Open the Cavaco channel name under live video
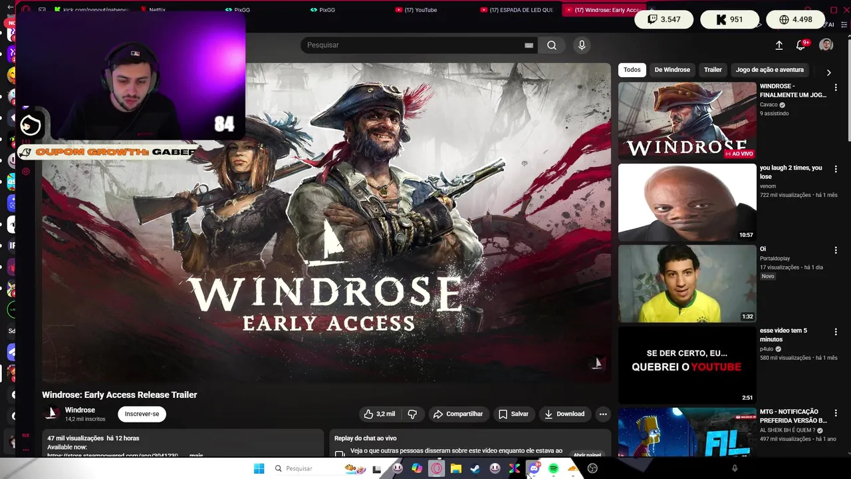This screenshot has height=479, width=851. pyautogui.click(x=769, y=104)
